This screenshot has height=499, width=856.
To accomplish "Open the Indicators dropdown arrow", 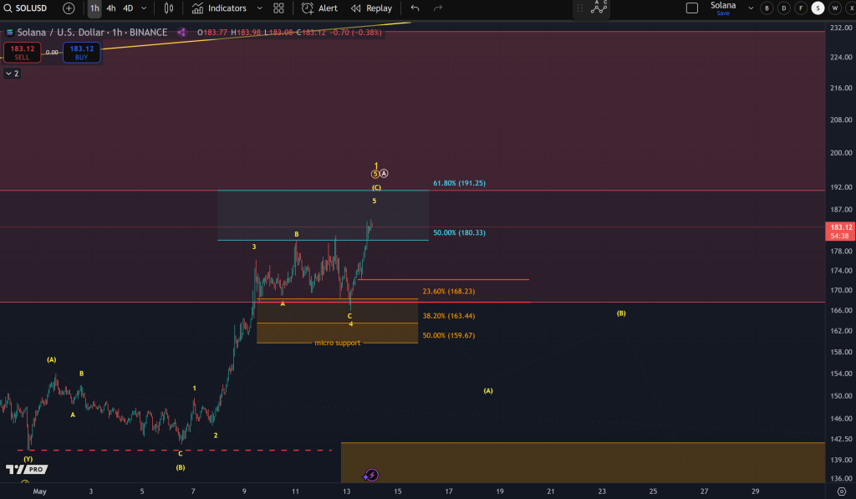I will pyautogui.click(x=258, y=9).
